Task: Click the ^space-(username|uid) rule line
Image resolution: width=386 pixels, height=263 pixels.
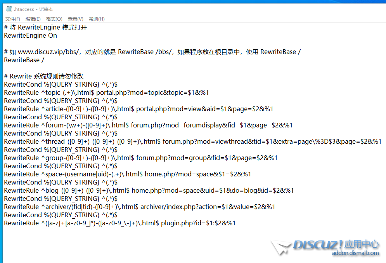Action: 127,174
